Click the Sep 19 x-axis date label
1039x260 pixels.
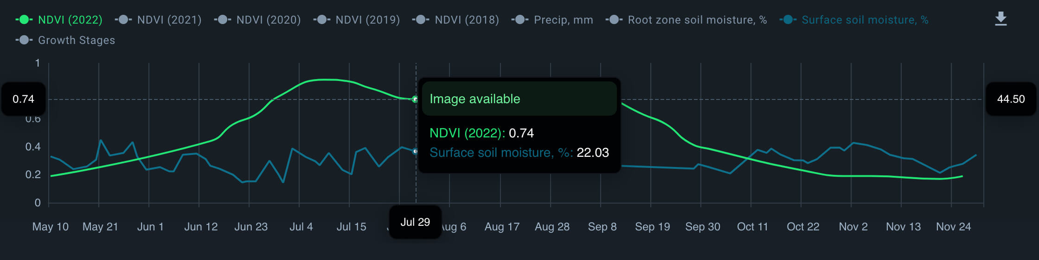tap(652, 227)
